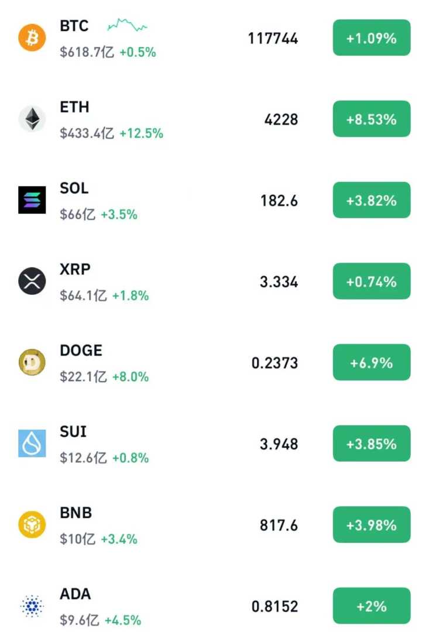
Task: Tap the XRP +0.74% green badge
Action: click(372, 282)
